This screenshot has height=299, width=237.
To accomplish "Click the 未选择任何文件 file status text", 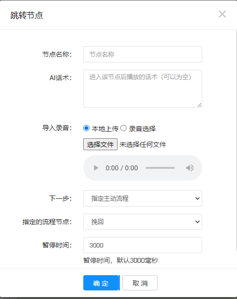I will point(143,144).
